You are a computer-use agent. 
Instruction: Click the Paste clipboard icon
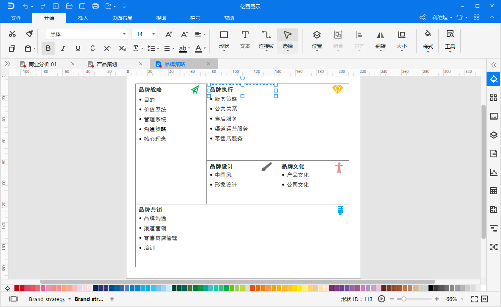(28, 49)
